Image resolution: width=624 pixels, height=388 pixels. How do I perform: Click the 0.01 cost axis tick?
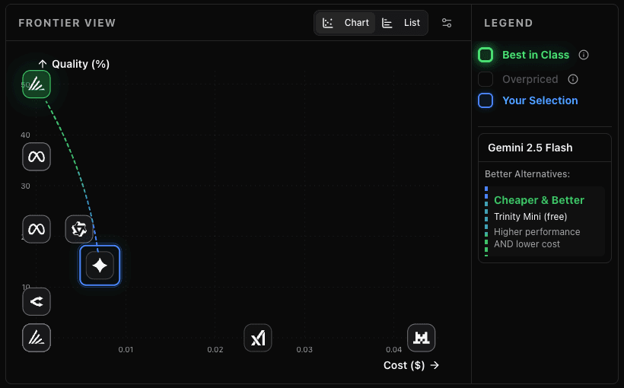click(x=126, y=349)
